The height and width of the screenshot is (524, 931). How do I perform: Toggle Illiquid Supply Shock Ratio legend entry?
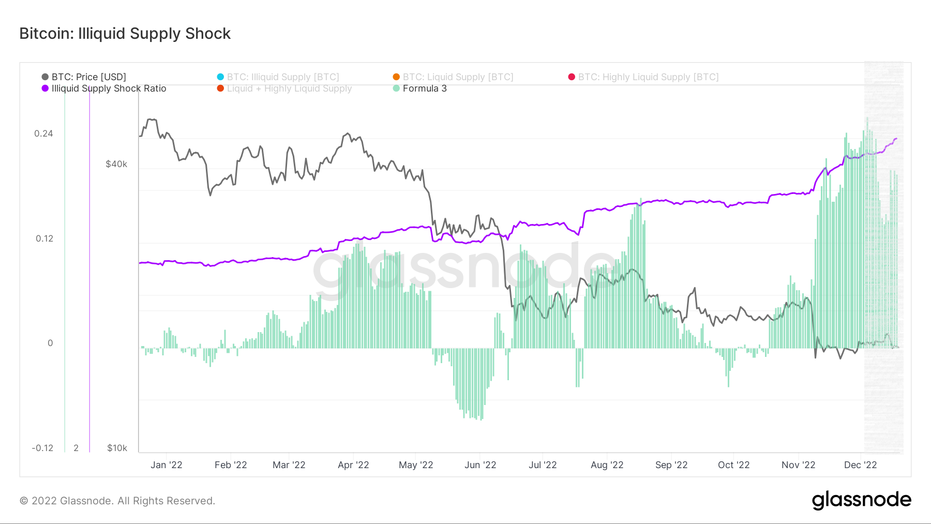tap(104, 88)
